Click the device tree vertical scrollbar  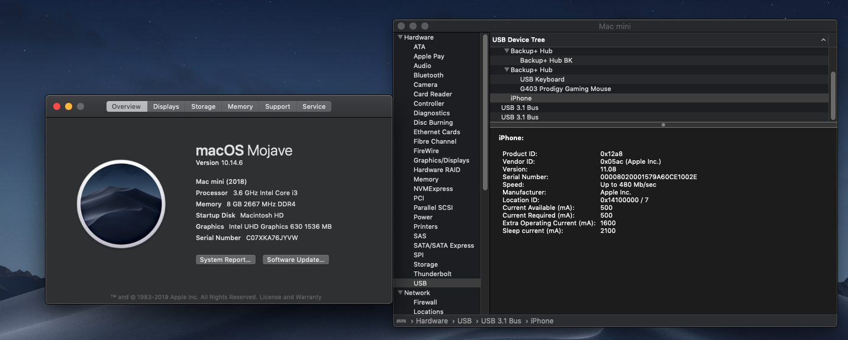[x=833, y=95]
